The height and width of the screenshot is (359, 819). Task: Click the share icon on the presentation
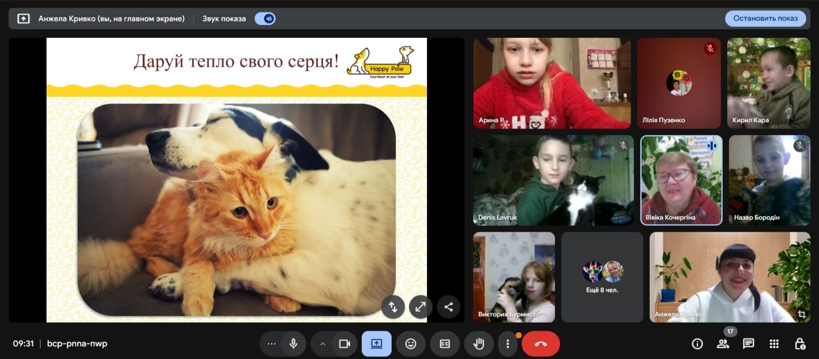[x=448, y=307]
